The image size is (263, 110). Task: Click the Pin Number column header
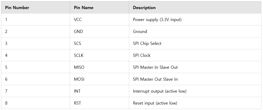[x=17, y=8]
